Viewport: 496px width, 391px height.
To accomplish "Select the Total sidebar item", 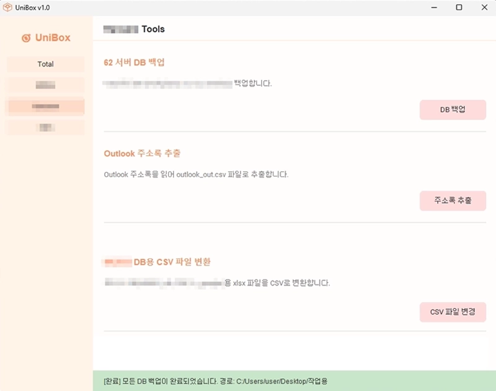I will pyautogui.click(x=45, y=64).
